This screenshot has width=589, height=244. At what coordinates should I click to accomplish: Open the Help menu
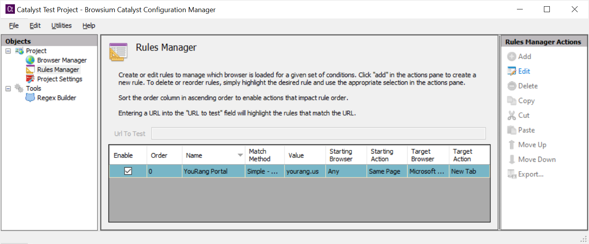(x=88, y=25)
